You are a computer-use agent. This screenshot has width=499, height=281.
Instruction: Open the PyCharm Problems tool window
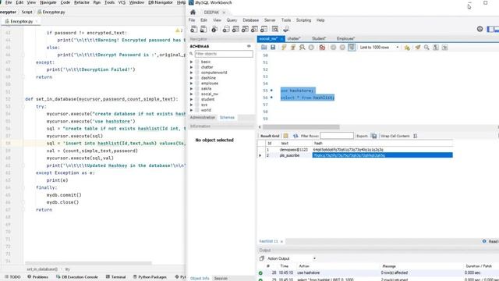[37, 277]
